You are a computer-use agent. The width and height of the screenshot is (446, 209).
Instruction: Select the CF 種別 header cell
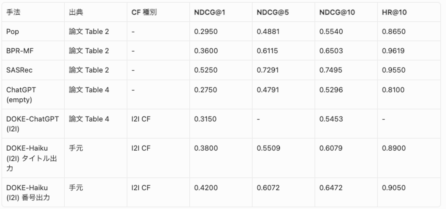point(144,12)
